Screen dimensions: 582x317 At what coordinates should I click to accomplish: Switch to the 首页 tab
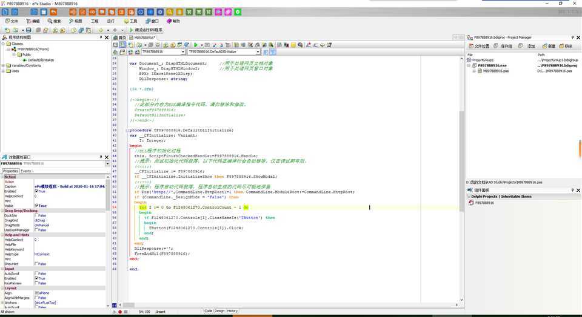pyautogui.click(x=120, y=38)
